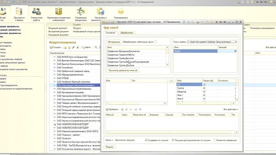Click Прочитать реквизиты мета об button
The width and height of the screenshot is (276, 155).
[123, 70]
